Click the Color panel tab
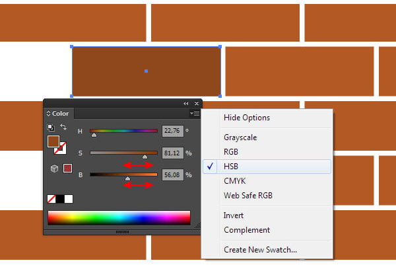 click(59, 114)
